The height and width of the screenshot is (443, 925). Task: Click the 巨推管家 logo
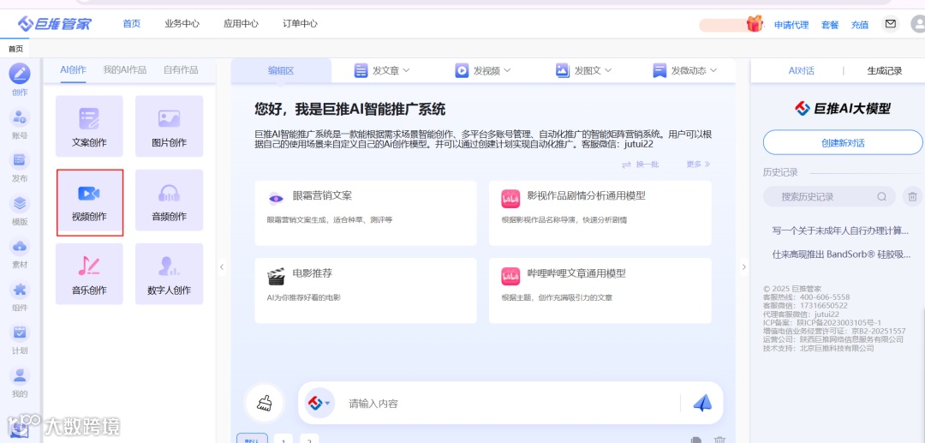click(54, 24)
